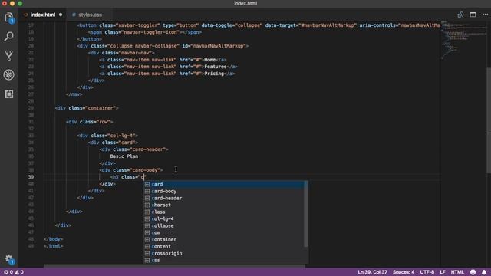491x276 pixels.
Task: Choose 'class' suggestion
Action: (223, 212)
